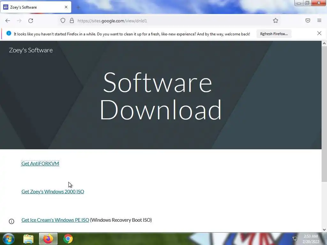Image resolution: width=327 pixels, height=245 pixels.
Task: Click the Refresh Firefox button
Action: tap(274, 34)
